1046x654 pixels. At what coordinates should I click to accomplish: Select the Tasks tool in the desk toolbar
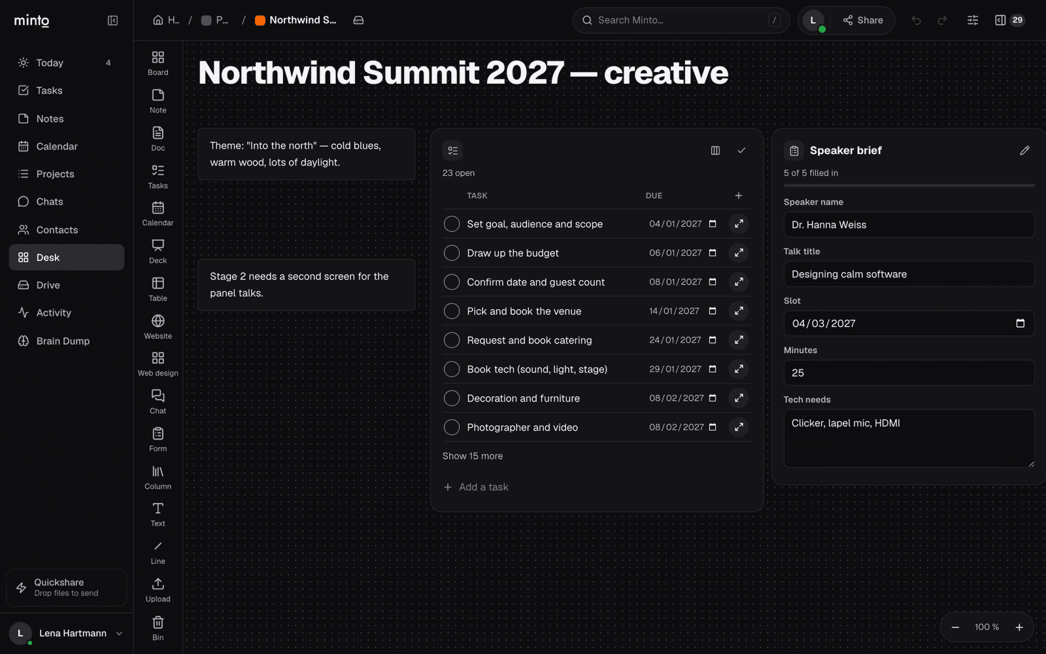click(x=158, y=177)
